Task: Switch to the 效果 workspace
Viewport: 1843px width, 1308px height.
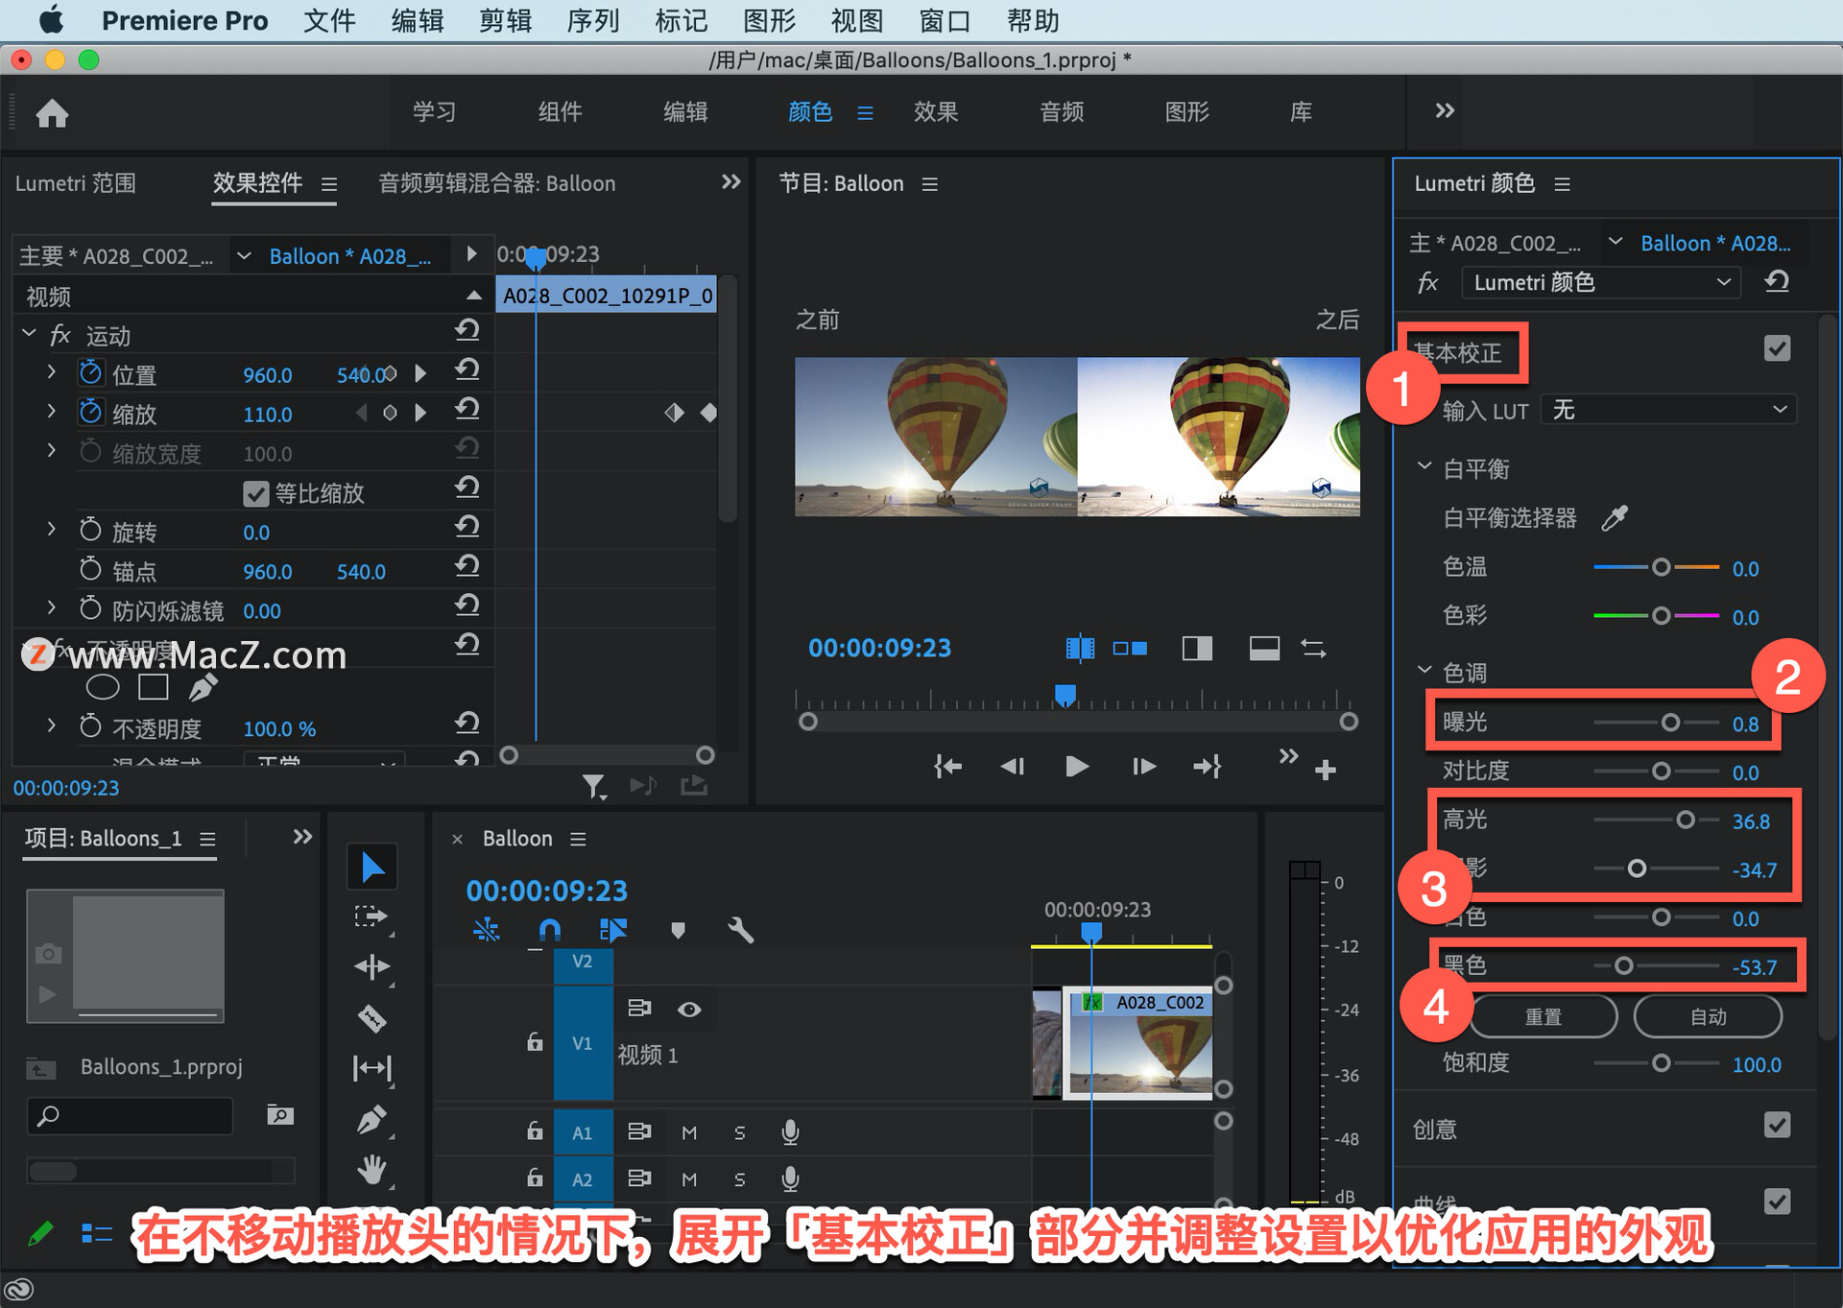Action: tap(936, 112)
